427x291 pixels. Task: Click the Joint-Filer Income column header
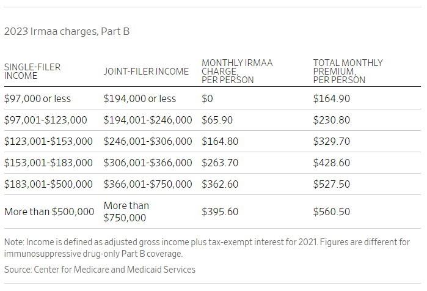point(146,72)
